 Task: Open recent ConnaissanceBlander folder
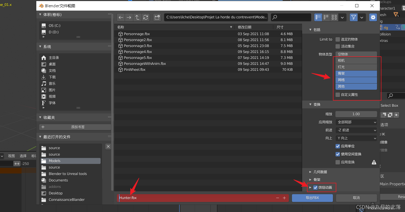pyautogui.click(x=71, y=200)
